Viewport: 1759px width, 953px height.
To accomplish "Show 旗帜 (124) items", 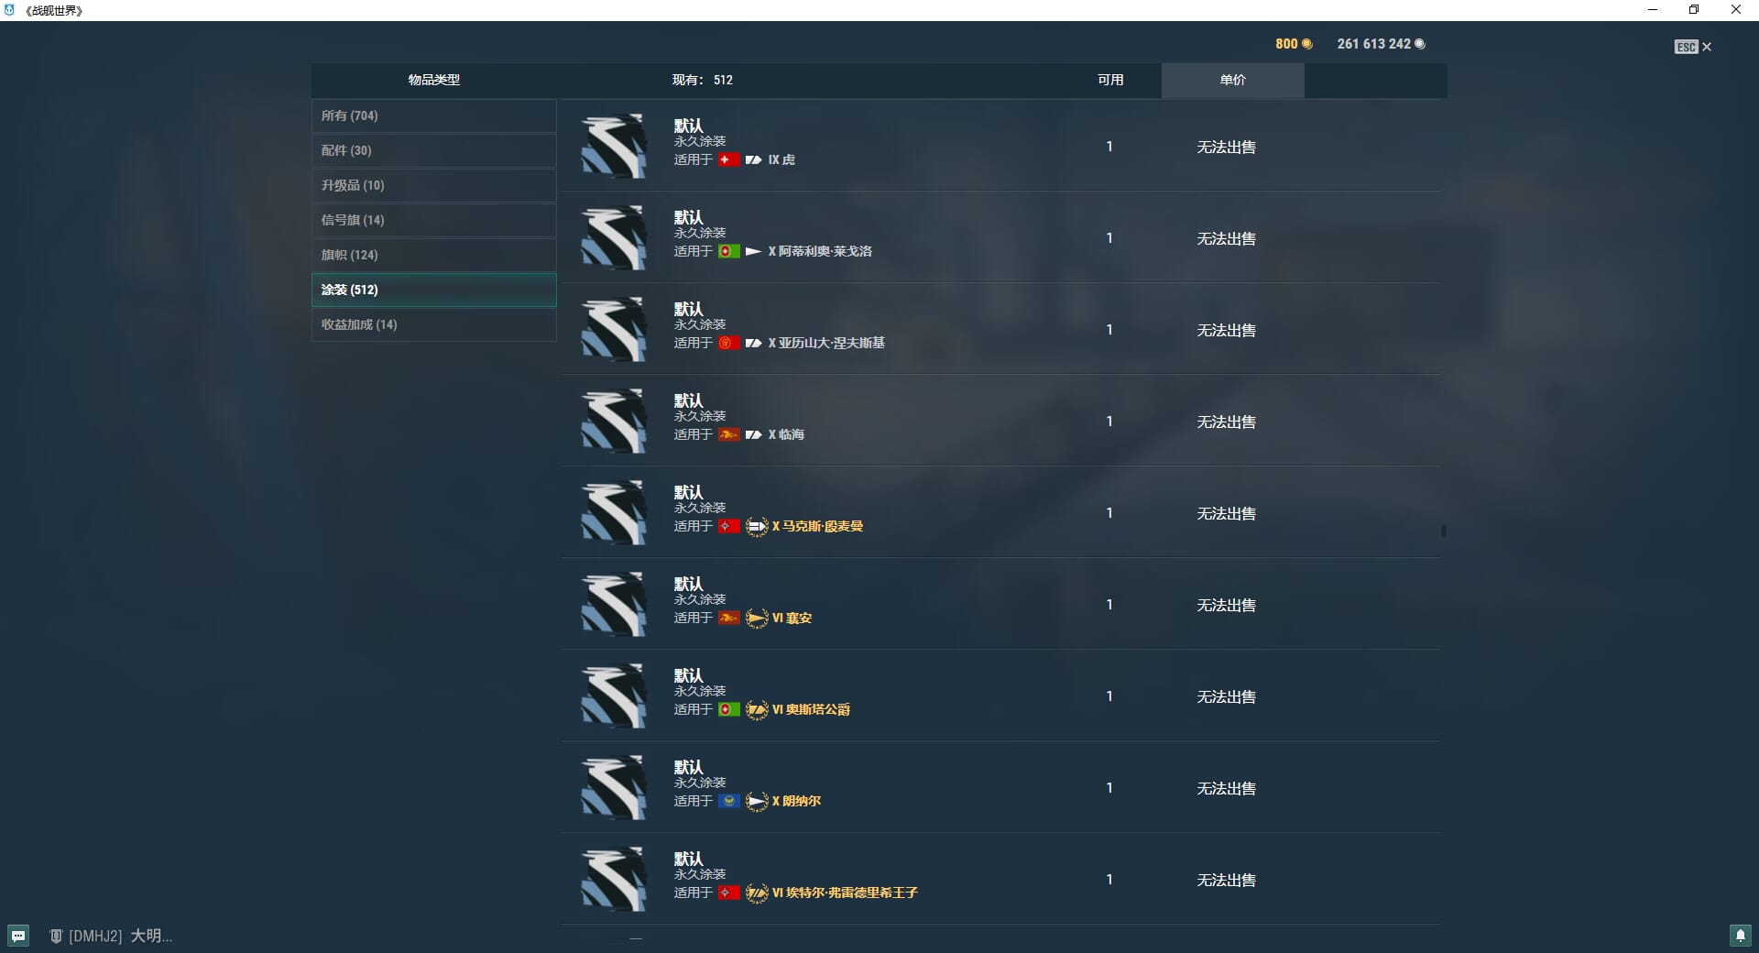I will [x=434, y=255].
